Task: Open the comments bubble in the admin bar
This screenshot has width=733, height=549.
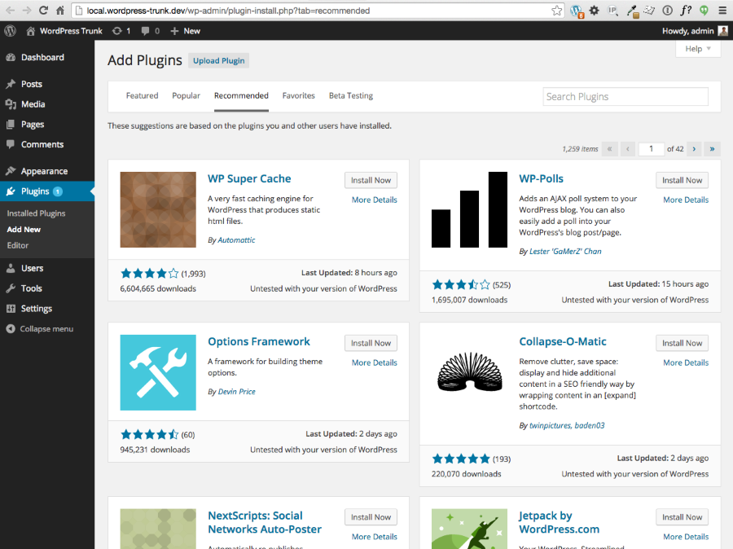Action: pos(151,31)
